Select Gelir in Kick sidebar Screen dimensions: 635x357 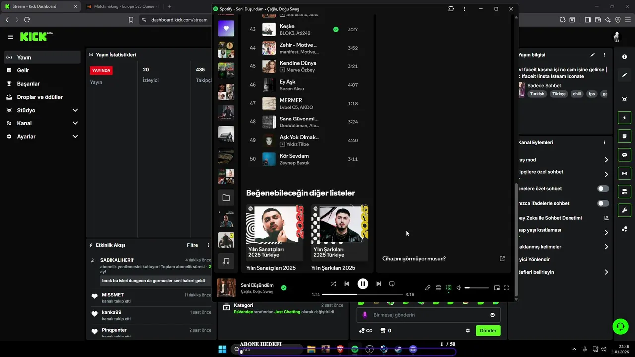(x=42, y=70)
